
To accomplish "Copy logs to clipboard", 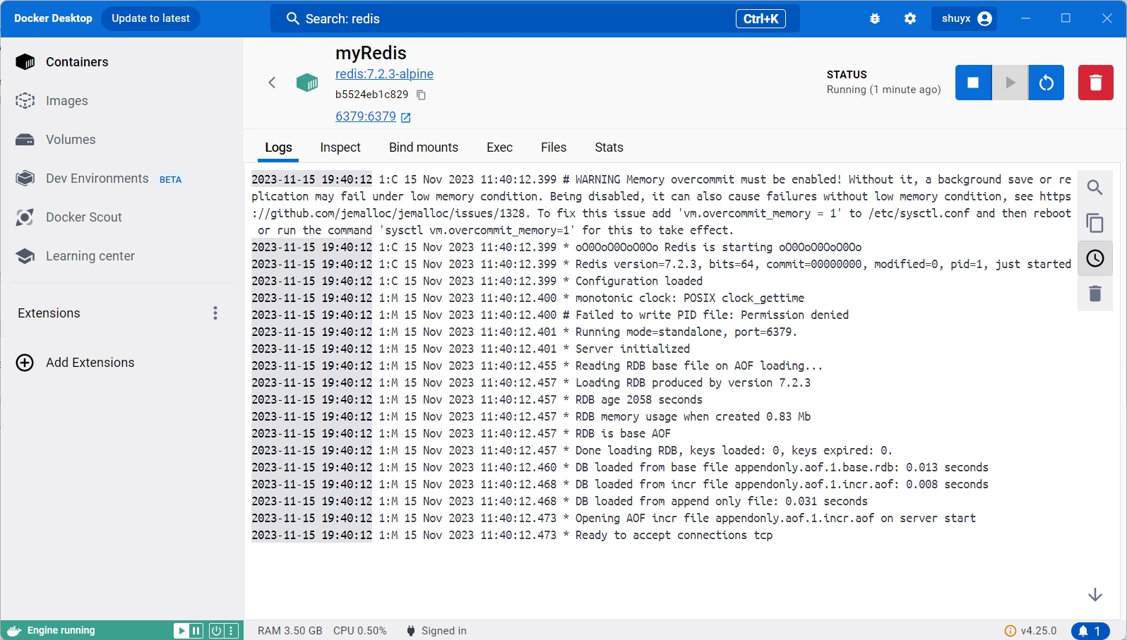I will 1095,223.
